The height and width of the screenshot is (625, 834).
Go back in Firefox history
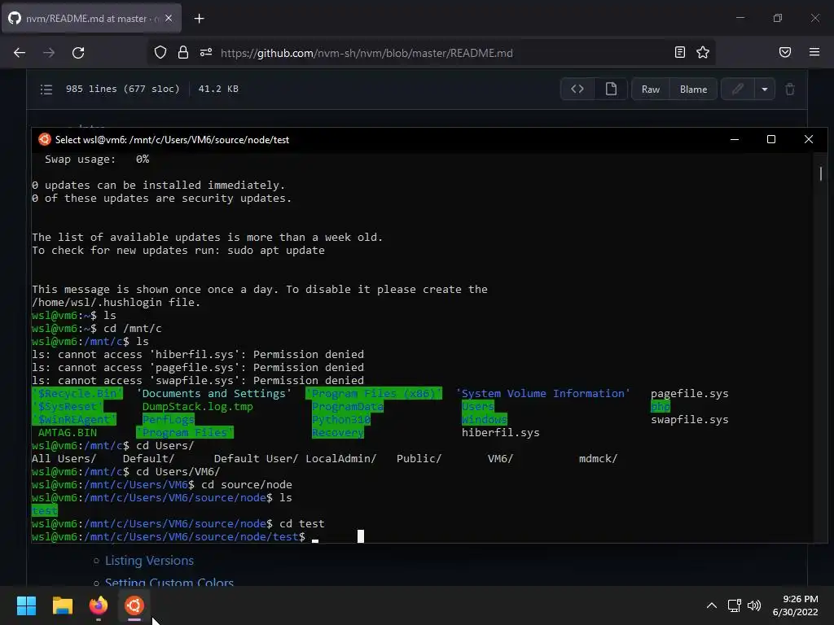[x=20, y=53]
